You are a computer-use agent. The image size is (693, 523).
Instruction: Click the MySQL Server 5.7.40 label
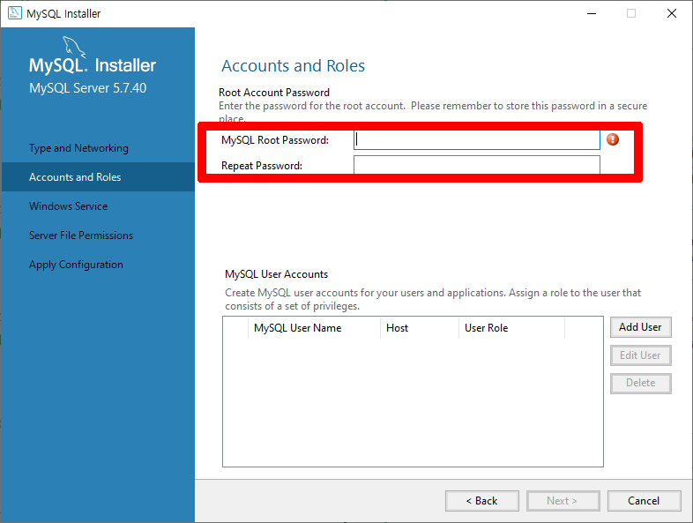pos(87,88)
